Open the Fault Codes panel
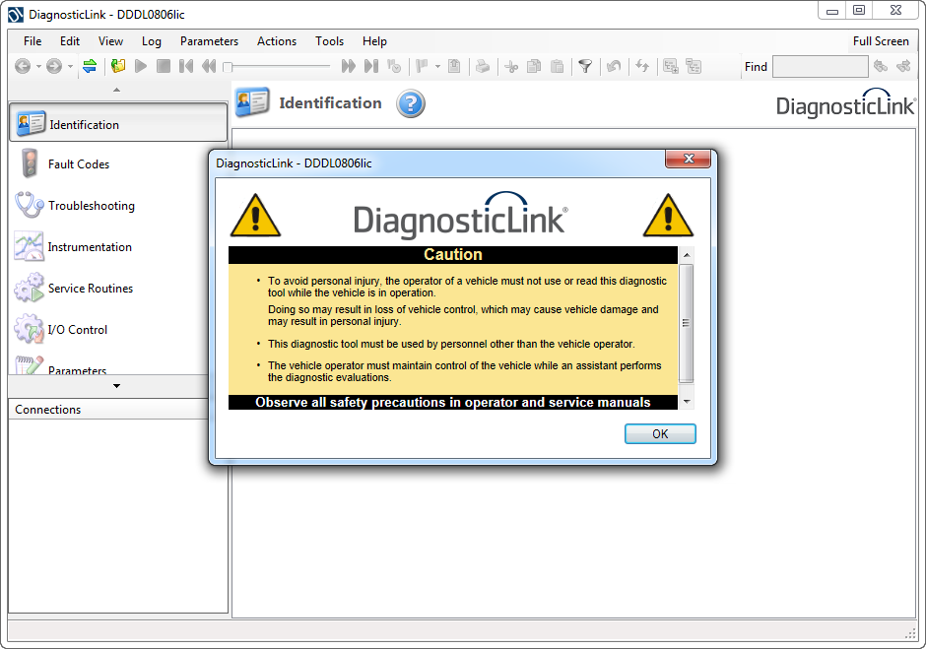 pyautogui.click(x=78, y=164)
